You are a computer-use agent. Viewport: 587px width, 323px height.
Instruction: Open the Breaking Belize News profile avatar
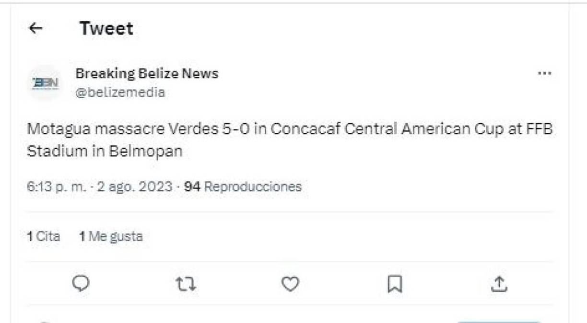coord(45,82)
